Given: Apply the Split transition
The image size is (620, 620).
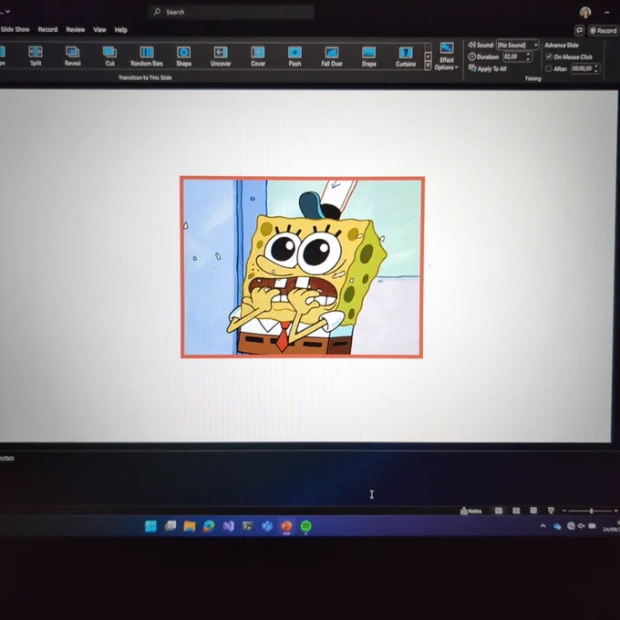Looking at the screenshot, I should (36, 56).
